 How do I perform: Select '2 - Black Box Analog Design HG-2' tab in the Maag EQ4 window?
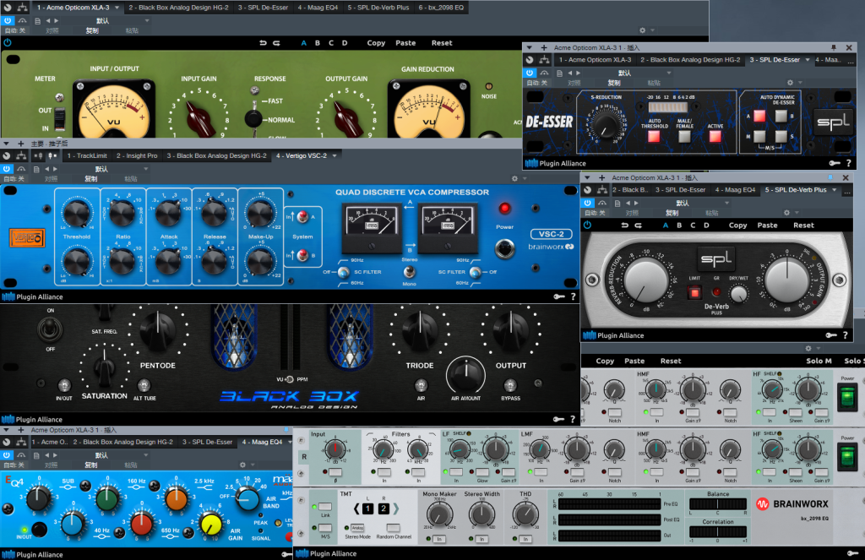[123, 442]
